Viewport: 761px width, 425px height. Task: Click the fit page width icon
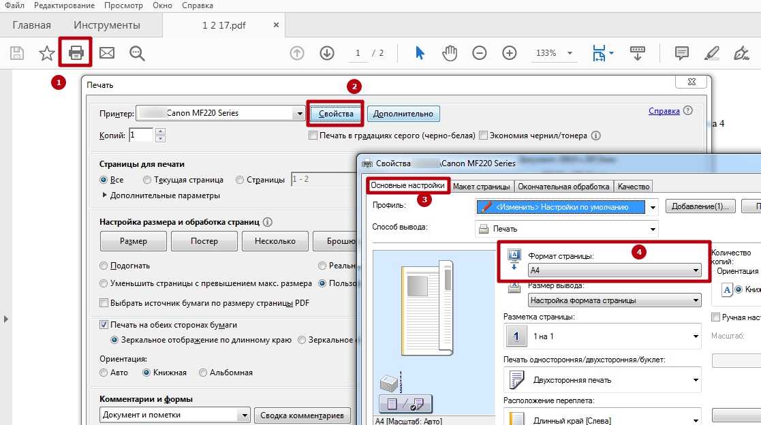(599, 53)
